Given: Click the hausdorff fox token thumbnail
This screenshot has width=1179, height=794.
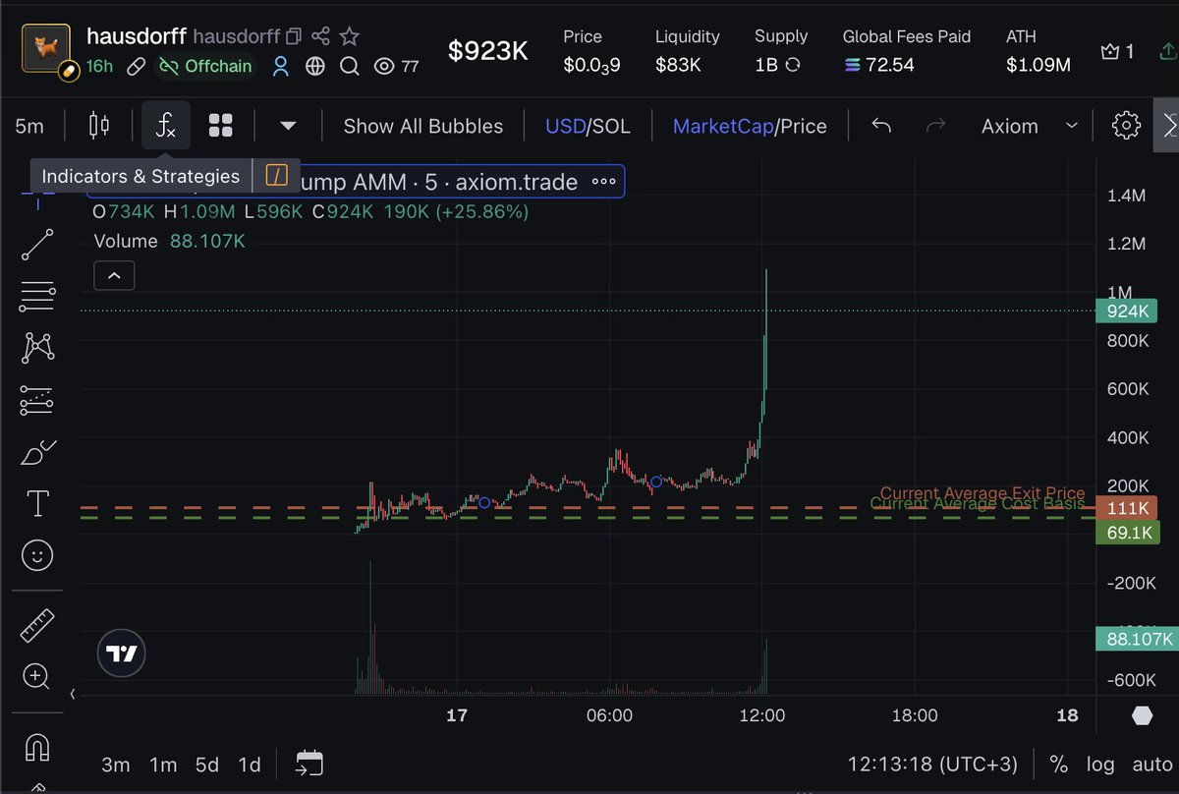Looking at the screenshot, I should 46,50.
